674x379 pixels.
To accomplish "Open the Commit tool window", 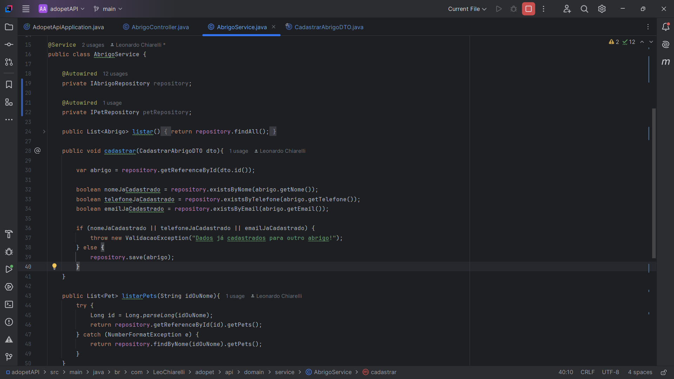I will (9, 45).
